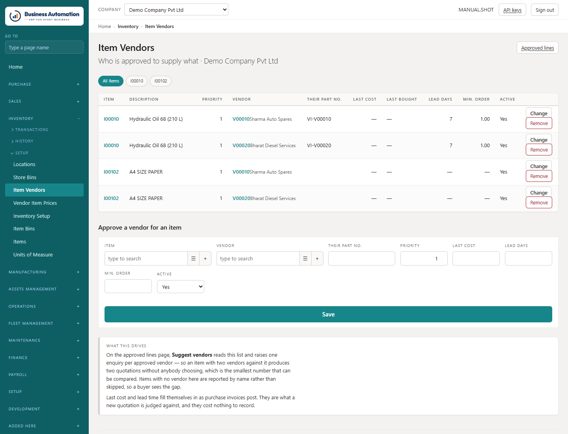Add a new vendor with the plus icon
Viewport: 568px width, 434px height.
[317, 258]
